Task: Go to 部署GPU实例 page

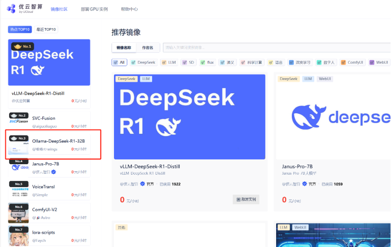Action: coord(94,9)
